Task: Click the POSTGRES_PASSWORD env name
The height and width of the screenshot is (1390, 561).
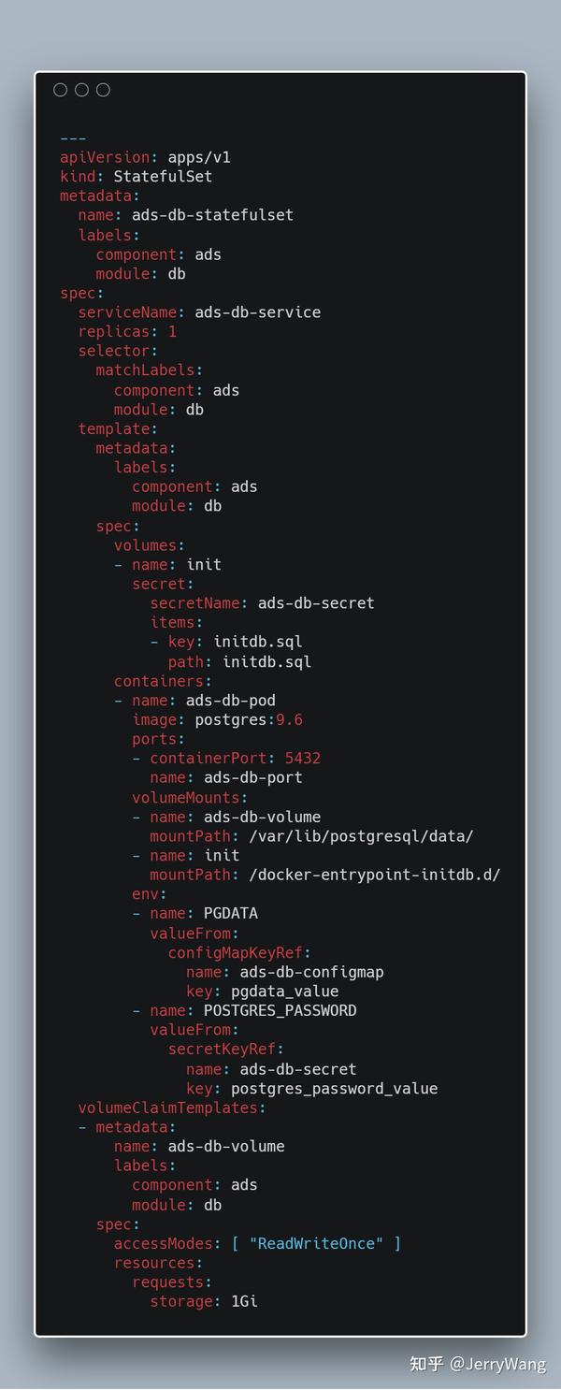Action: [280, 1010]
